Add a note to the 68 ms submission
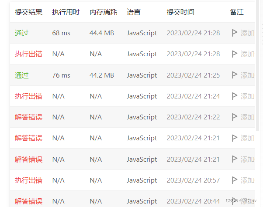263x207 pixels. pyautogui.click(x=248, y=33)
